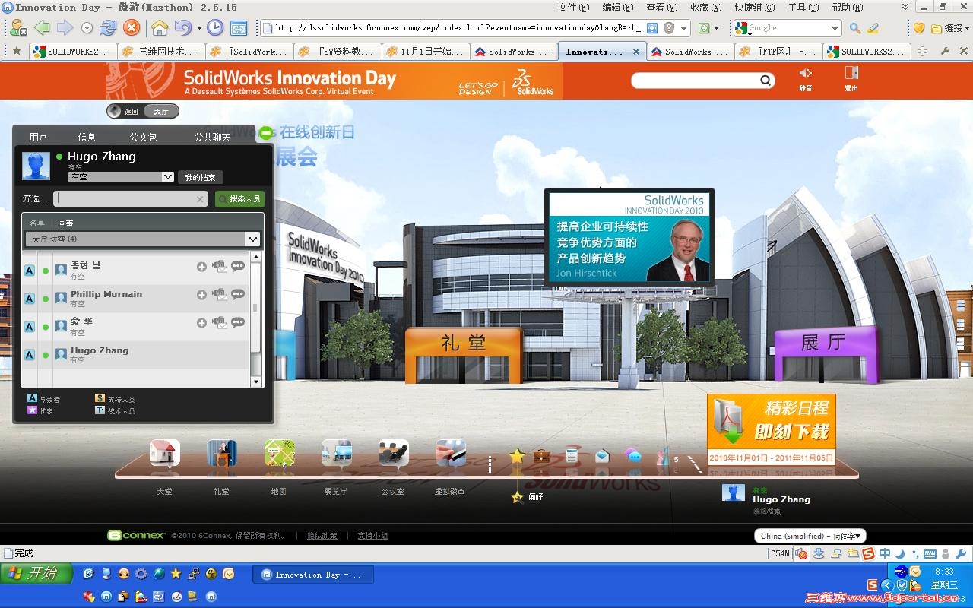Add Phillip Murnain with plus icon

(201, 295)
